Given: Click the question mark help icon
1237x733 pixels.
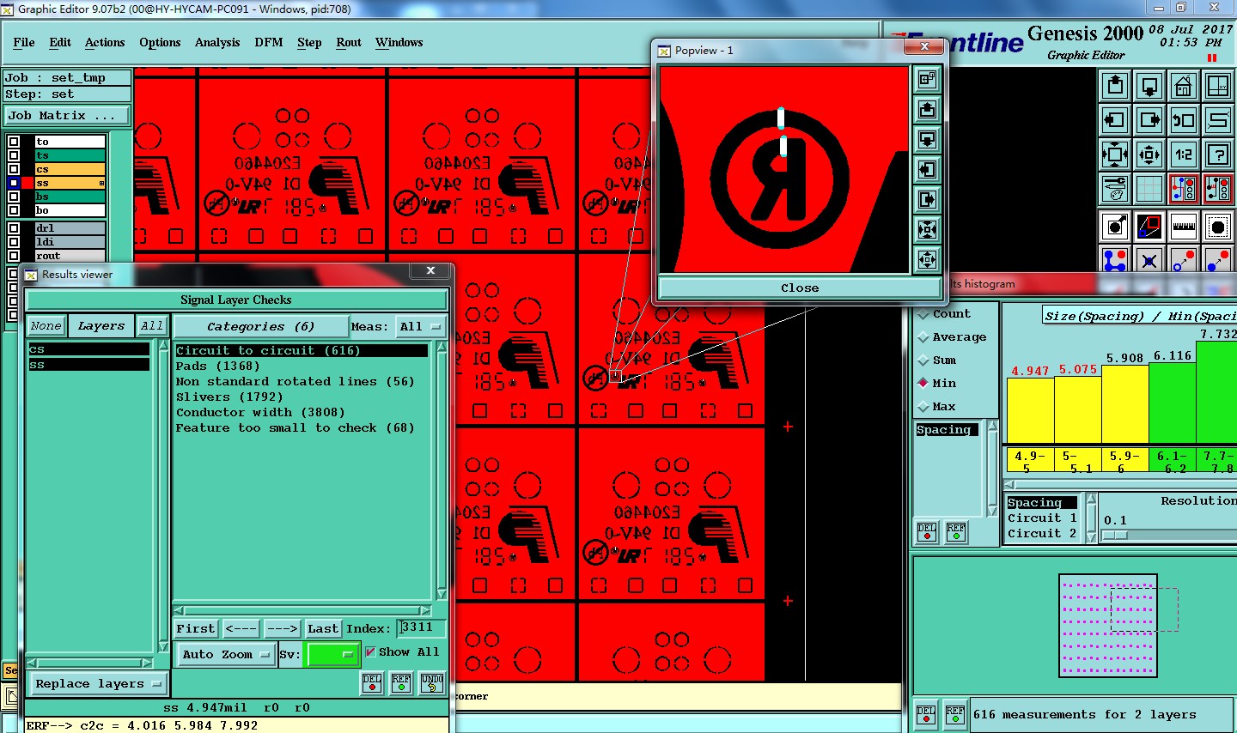Looking at the screenshot, I should click(1218, 154).
